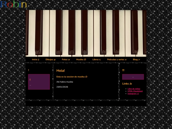Click the Hola! heading
This screenshot has height=129, width=172.
pos(61,70)
